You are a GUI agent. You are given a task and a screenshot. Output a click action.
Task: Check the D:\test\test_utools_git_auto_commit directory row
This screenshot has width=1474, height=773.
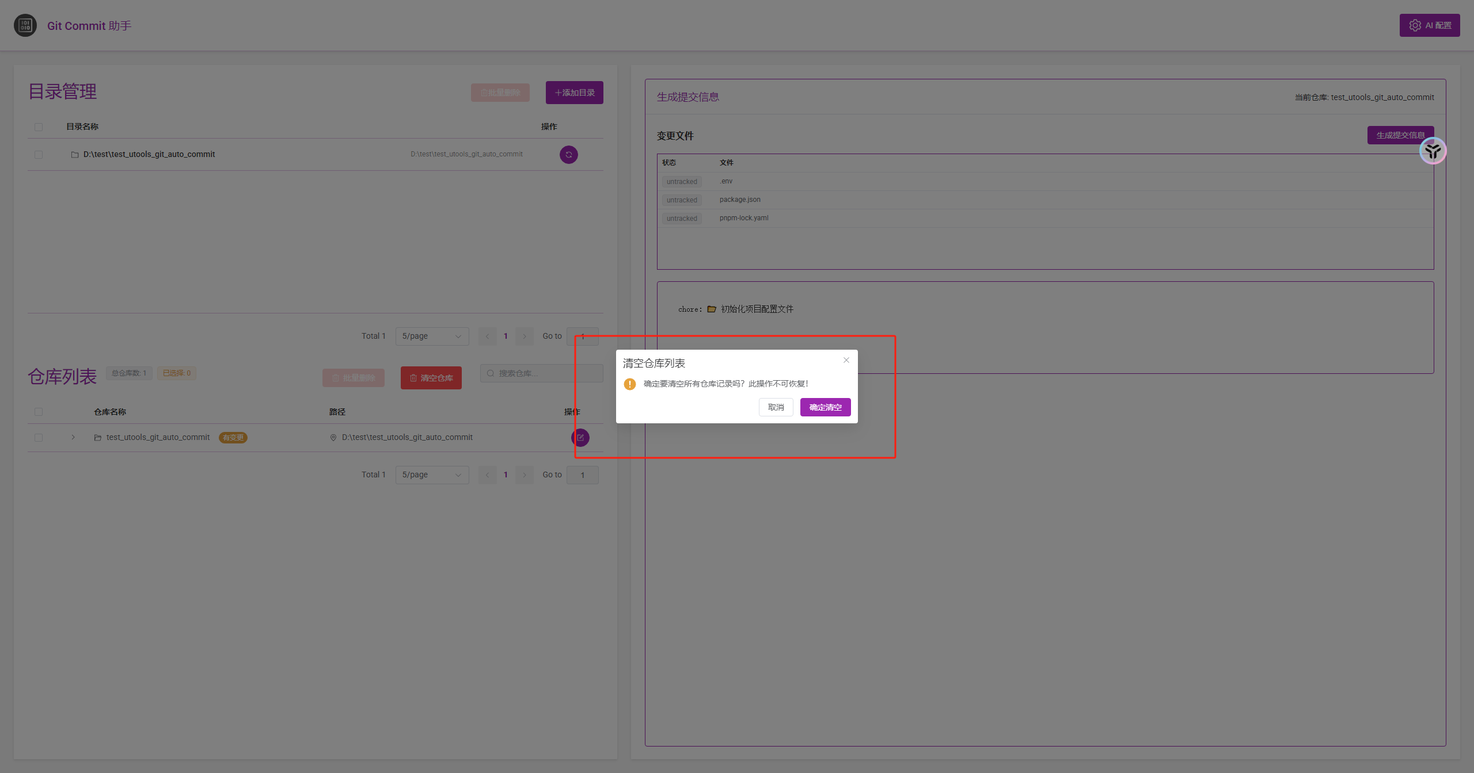(x=39, y=155)
